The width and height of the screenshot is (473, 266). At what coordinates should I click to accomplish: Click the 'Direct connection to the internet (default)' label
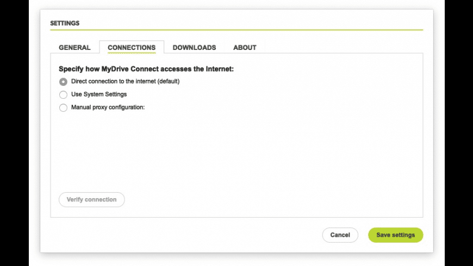125,81
